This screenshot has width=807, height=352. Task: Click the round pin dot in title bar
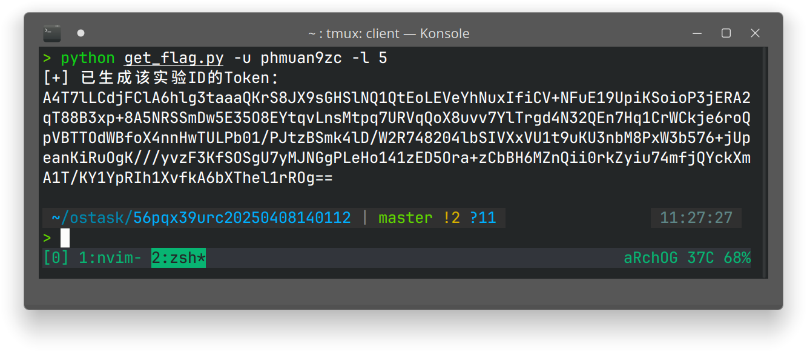tap(81, 33)
